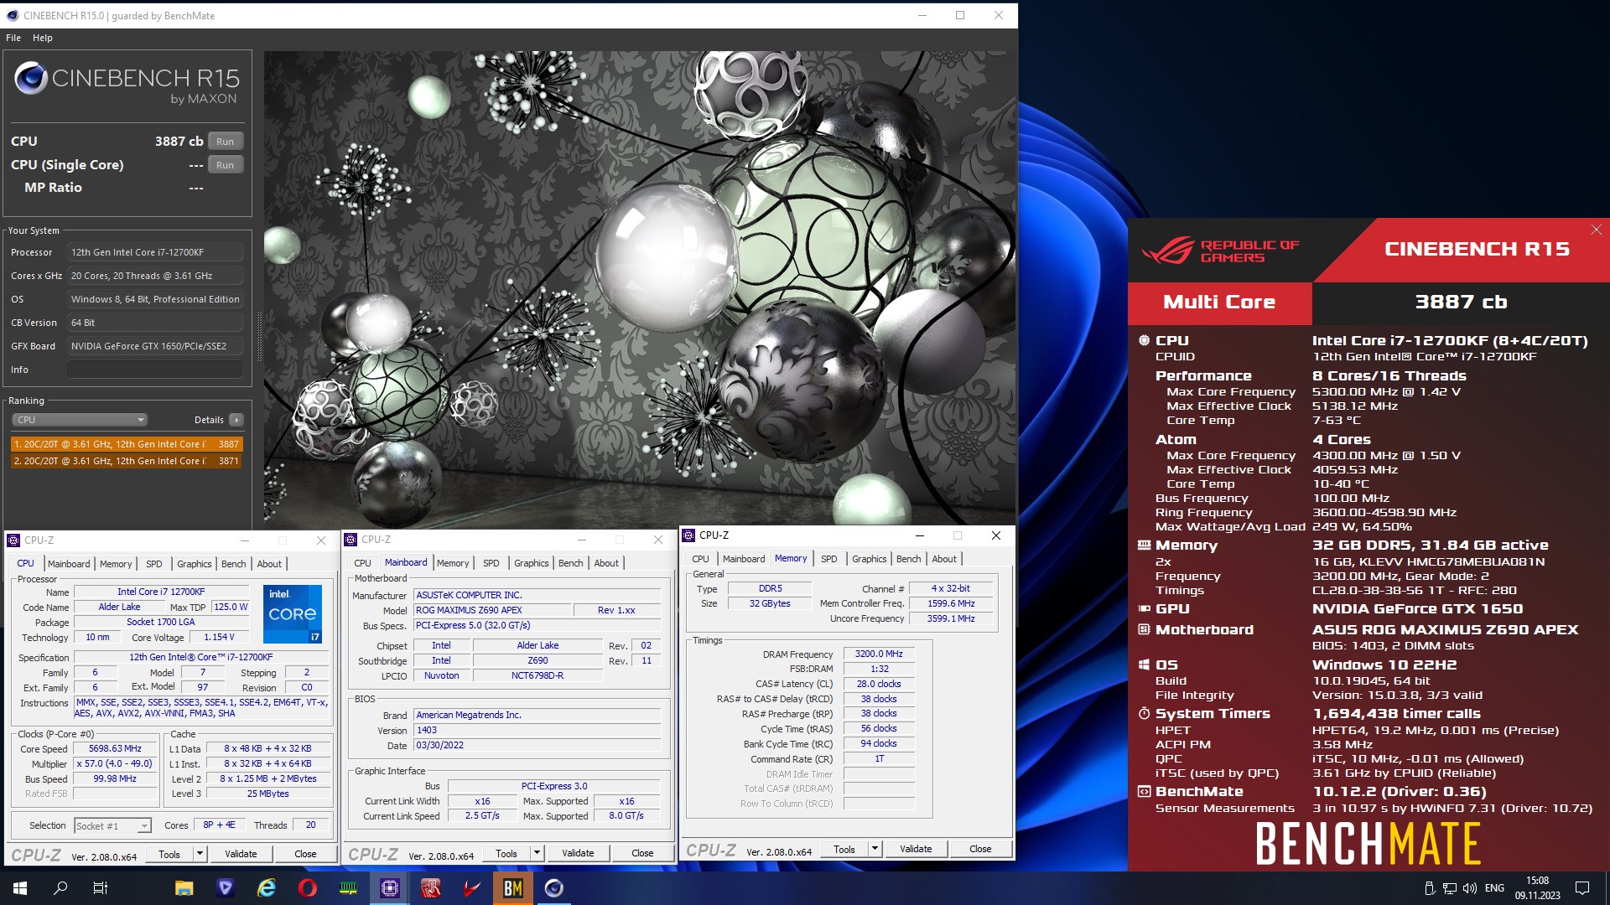Open the Help menu in Cinebench

click(x=43, y=38)
